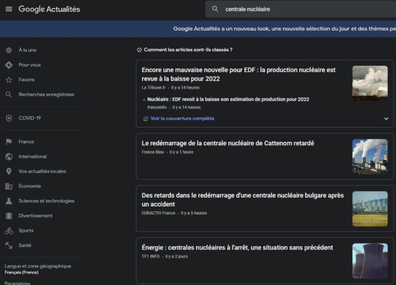Click the location pin icon for local news
The height and width of the screenshot is (285, 396).
click(x=9, y=171)
